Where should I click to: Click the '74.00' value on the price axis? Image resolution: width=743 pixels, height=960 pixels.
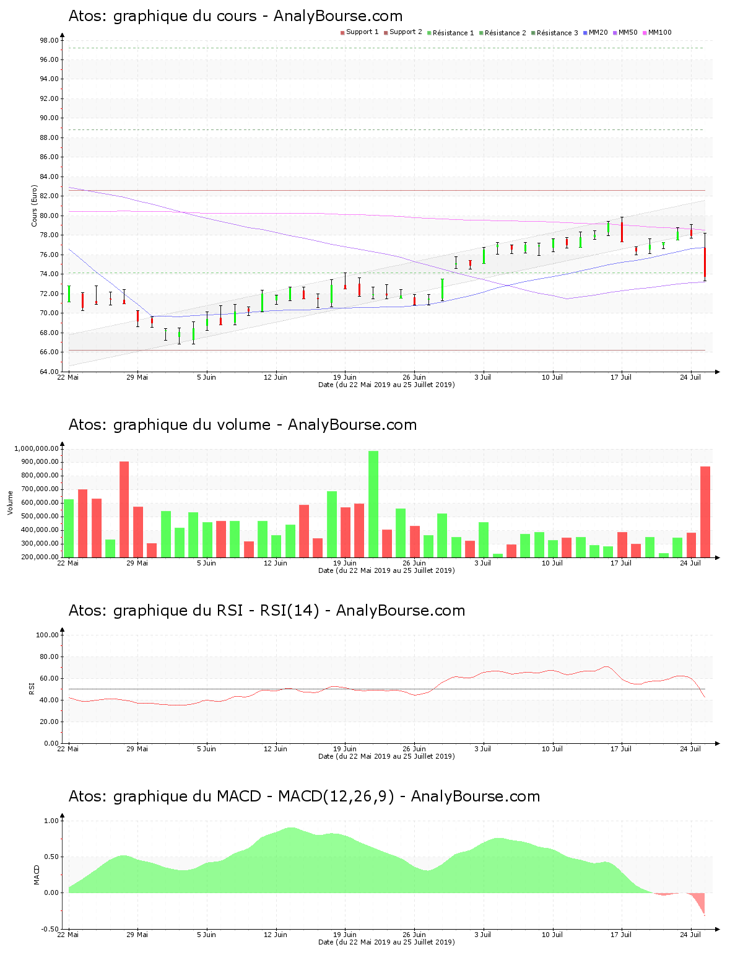[x=49, y=274]
